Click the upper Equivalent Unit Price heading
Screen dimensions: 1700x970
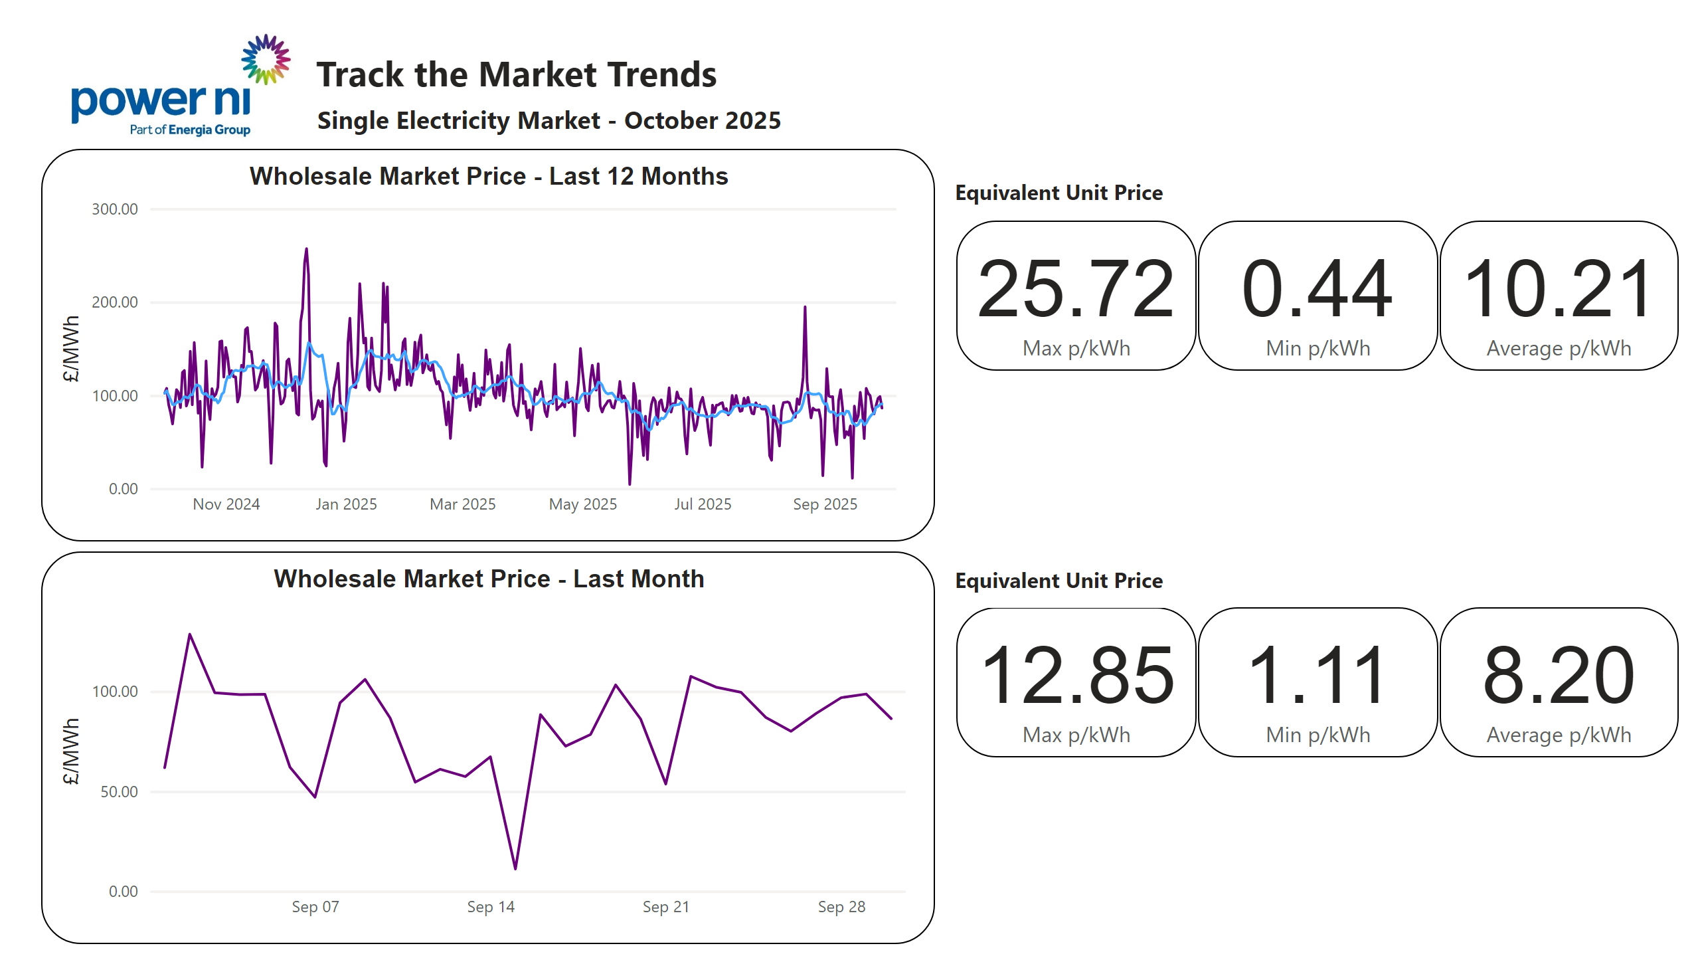tap(1058, 193)
